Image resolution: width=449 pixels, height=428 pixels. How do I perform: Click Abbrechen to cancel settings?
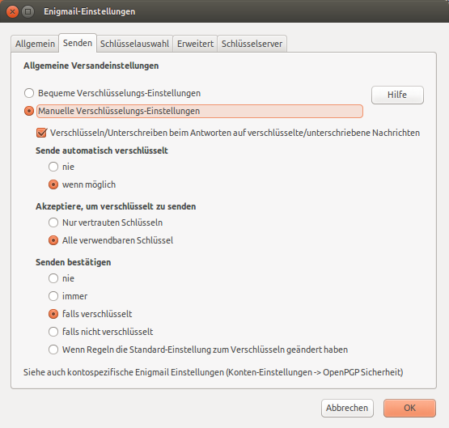347,408
